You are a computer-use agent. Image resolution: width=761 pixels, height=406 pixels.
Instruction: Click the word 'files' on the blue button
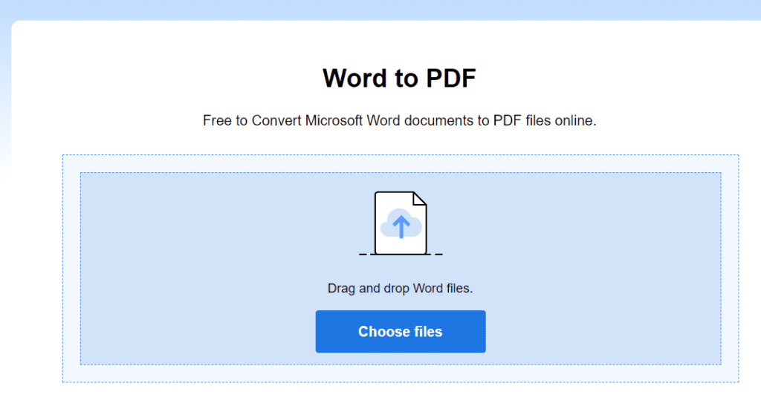click(428, 332)
